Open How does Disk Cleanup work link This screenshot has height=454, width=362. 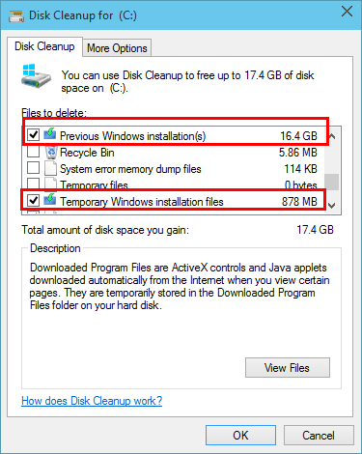pos(92,401)
